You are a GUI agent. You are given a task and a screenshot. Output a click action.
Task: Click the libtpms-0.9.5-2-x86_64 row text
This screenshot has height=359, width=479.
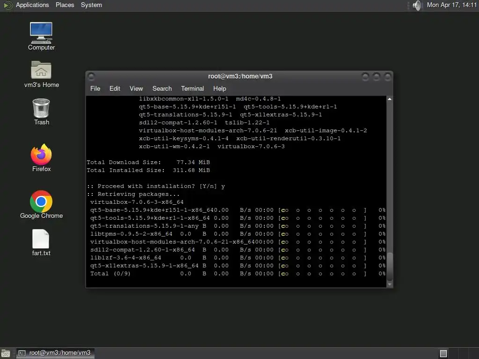click(131, 234)
